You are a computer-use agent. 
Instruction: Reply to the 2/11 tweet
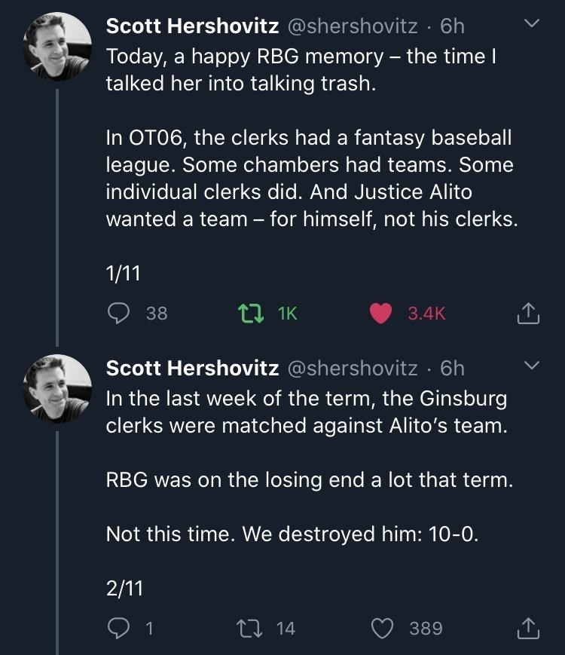(118, 627)
